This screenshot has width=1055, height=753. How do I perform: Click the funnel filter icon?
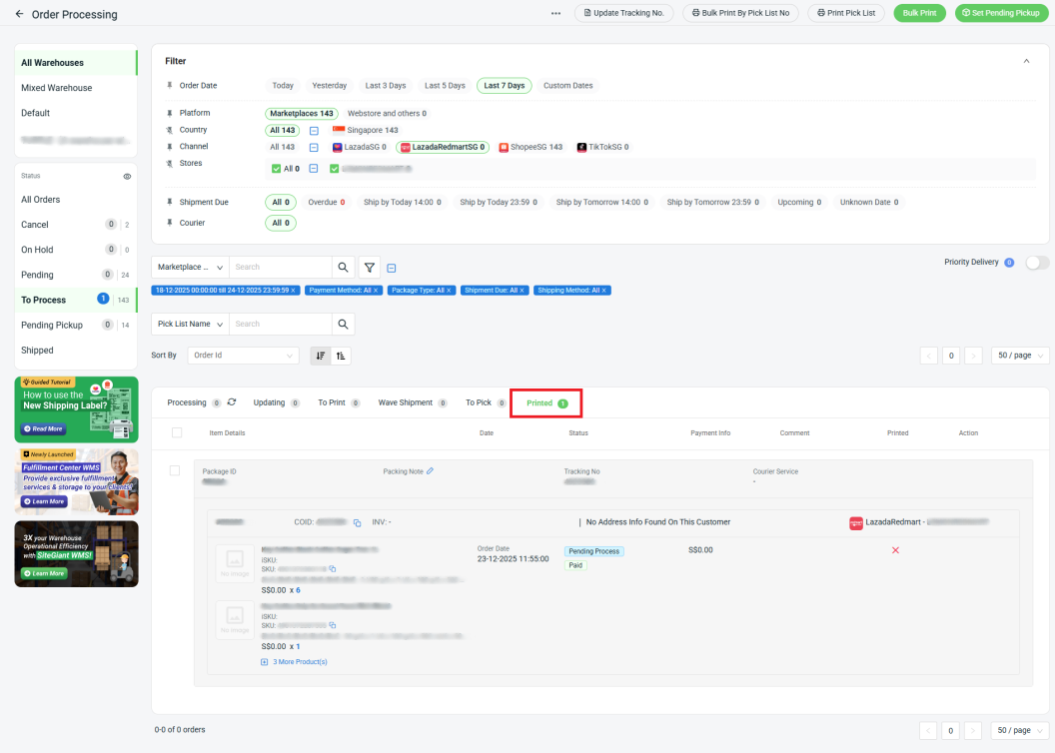[370, 268]
